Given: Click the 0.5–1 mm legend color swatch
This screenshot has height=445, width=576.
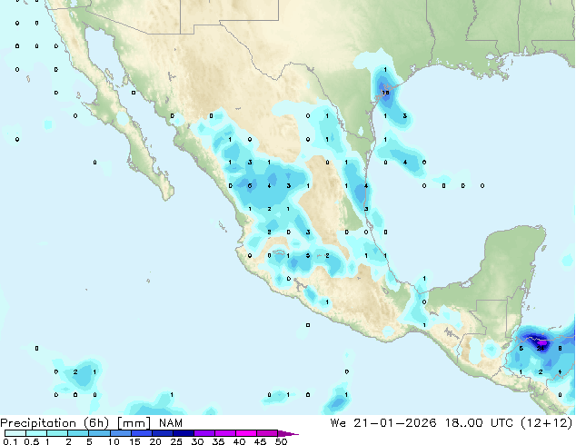Looking at the screenshot, I should point(36,433).
